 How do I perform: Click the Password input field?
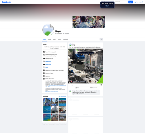(121, 2)
